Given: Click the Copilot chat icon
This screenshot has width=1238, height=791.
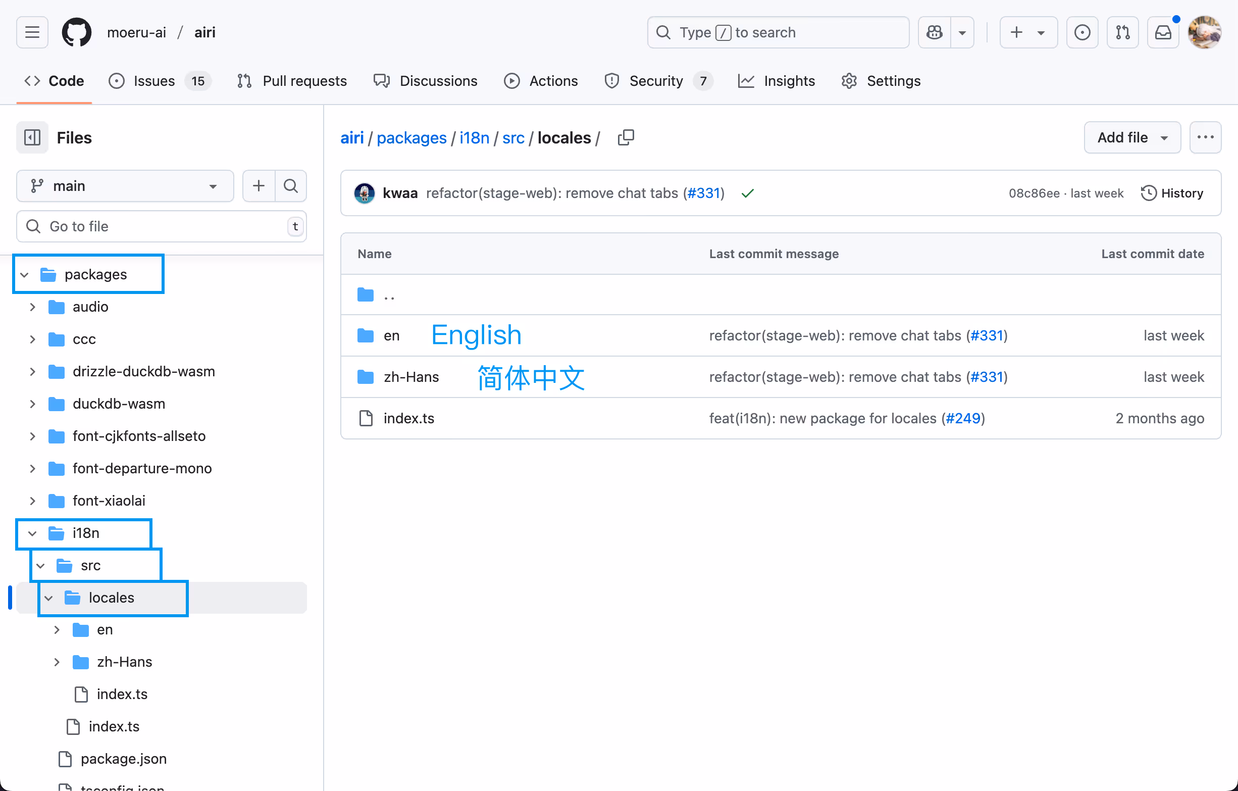Looking at the screenshot, I should pyautogui.click(x=934, y=32).
